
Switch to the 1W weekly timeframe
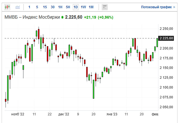click(83, 7)
